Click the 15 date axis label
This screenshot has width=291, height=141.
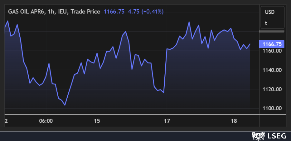[x=97, y=121]
